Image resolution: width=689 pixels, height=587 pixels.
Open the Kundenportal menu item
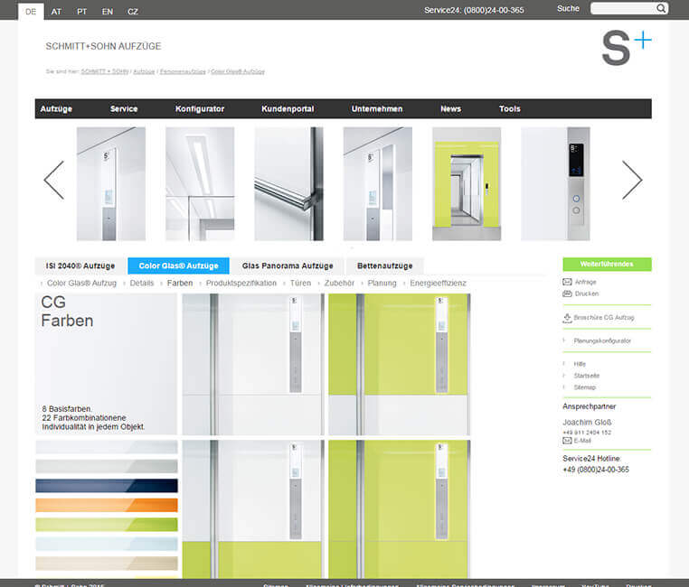point(288,108)
